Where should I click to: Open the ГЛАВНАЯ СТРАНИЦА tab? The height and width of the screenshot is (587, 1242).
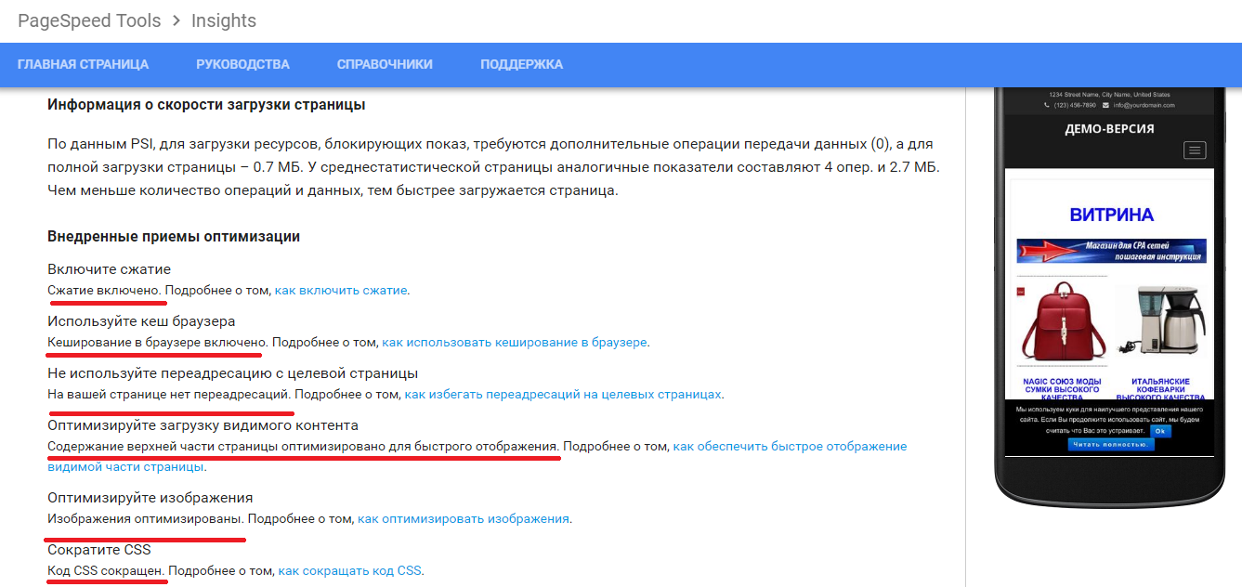point(83,65)
